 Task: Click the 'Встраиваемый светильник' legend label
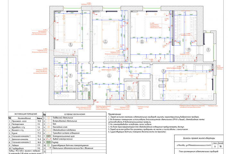coord(65,121)
